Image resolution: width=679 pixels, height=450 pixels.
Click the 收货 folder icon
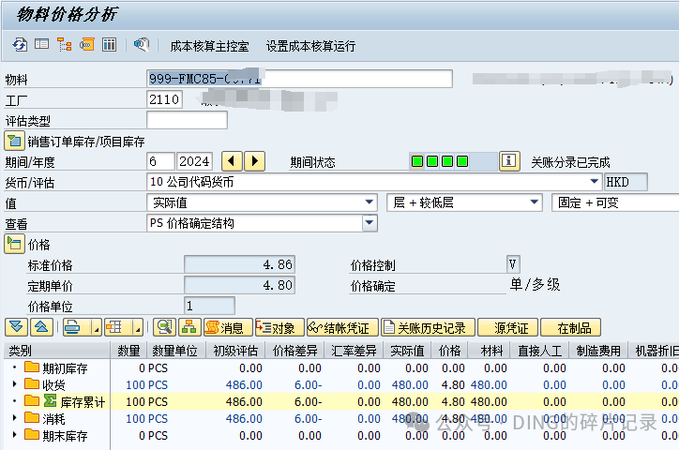pos(32,383)
